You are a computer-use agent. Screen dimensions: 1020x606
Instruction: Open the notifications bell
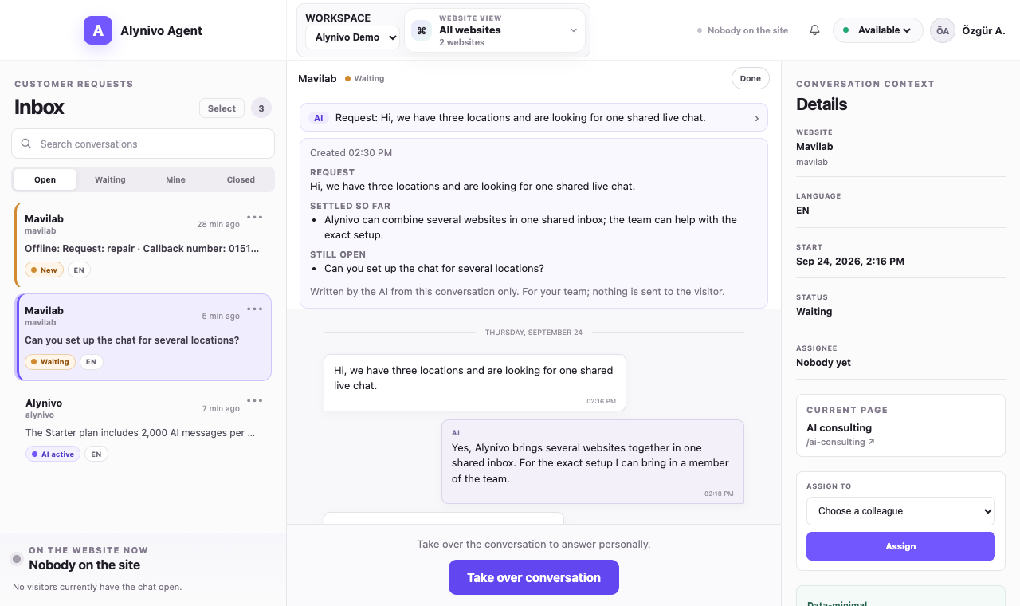(x=814, y=30)
